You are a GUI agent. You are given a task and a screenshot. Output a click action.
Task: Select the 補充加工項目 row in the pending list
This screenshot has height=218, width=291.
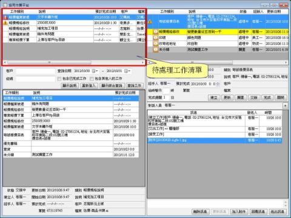[74, 28]
